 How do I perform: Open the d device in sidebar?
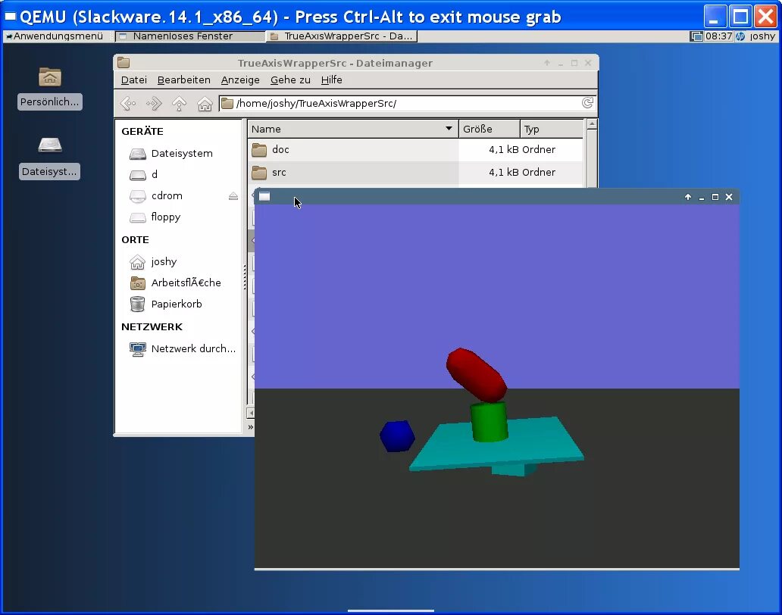(x=154, y=174)
